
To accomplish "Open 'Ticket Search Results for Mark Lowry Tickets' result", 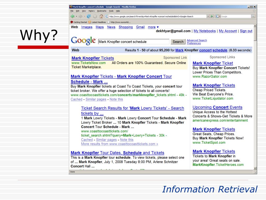I will [x=132, y=111].
